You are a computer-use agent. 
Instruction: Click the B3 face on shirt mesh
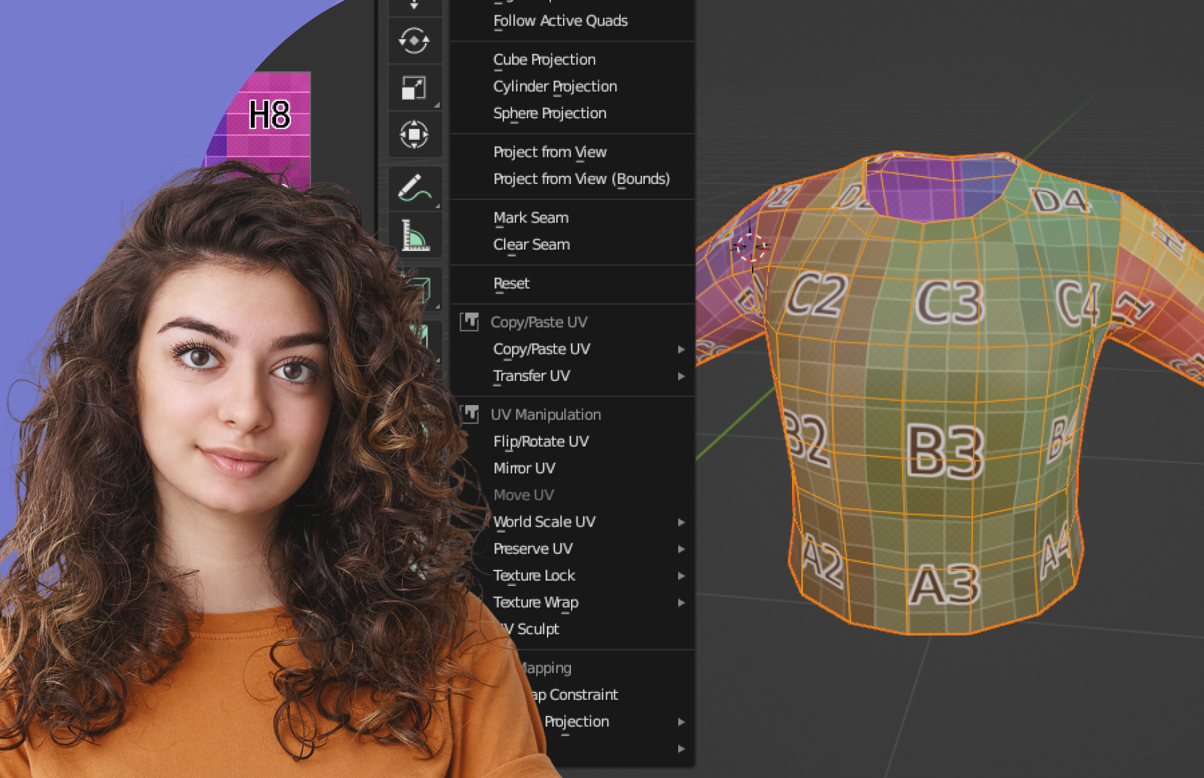click(944, 451)
